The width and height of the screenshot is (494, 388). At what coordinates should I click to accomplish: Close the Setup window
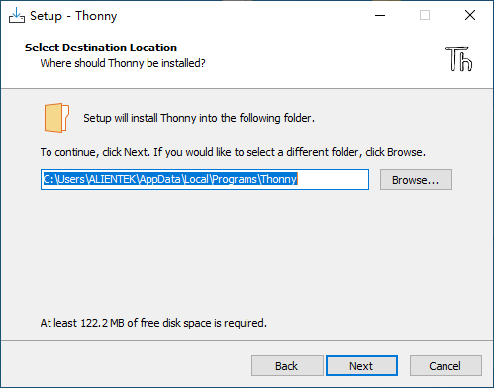coord(470,15)
